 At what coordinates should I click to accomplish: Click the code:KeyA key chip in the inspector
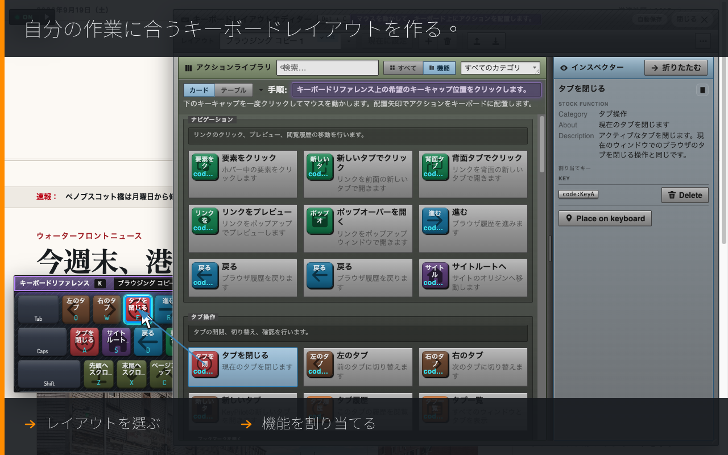point(578,194)
